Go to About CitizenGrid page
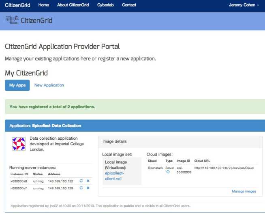 coord(73,5)
